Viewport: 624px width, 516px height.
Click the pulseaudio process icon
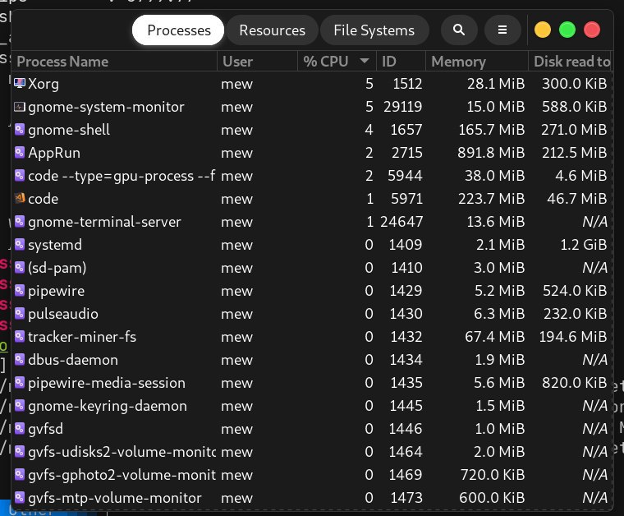tap(20, 314)
